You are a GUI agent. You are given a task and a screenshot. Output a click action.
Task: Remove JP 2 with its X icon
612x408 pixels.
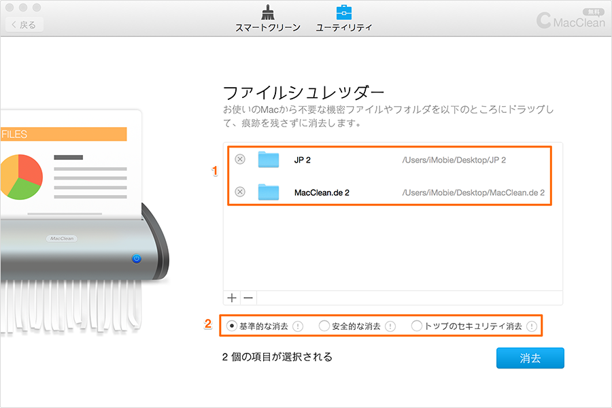[240, 159]
